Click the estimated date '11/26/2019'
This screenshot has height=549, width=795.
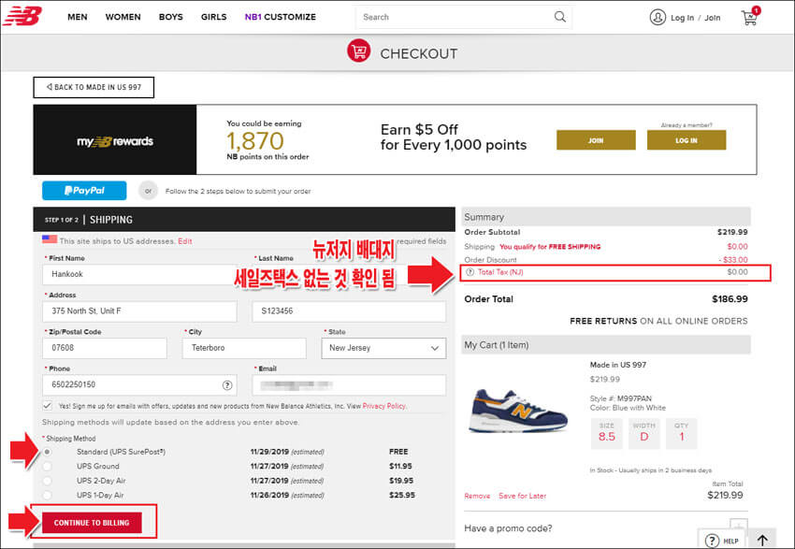(x=269, y=496)
